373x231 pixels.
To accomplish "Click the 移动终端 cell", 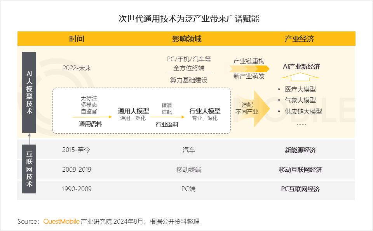I will [x=189, y=169].
